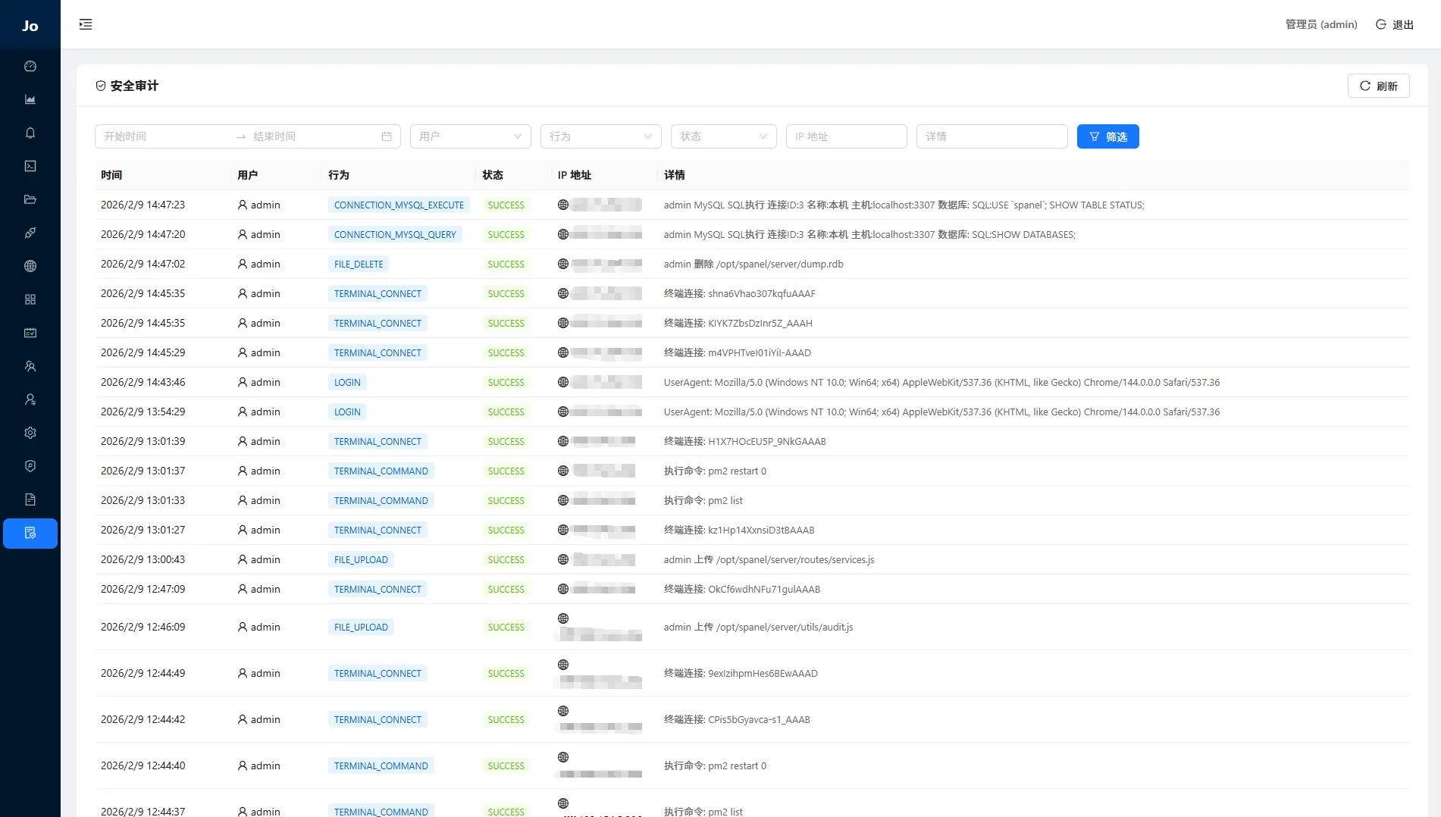Viewport: 1441px width, 817px height.
Task: Focus the IP 地址 input field
Action: tap(846, 136)
